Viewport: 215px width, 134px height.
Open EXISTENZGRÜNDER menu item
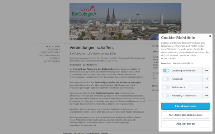coord(49,55)
